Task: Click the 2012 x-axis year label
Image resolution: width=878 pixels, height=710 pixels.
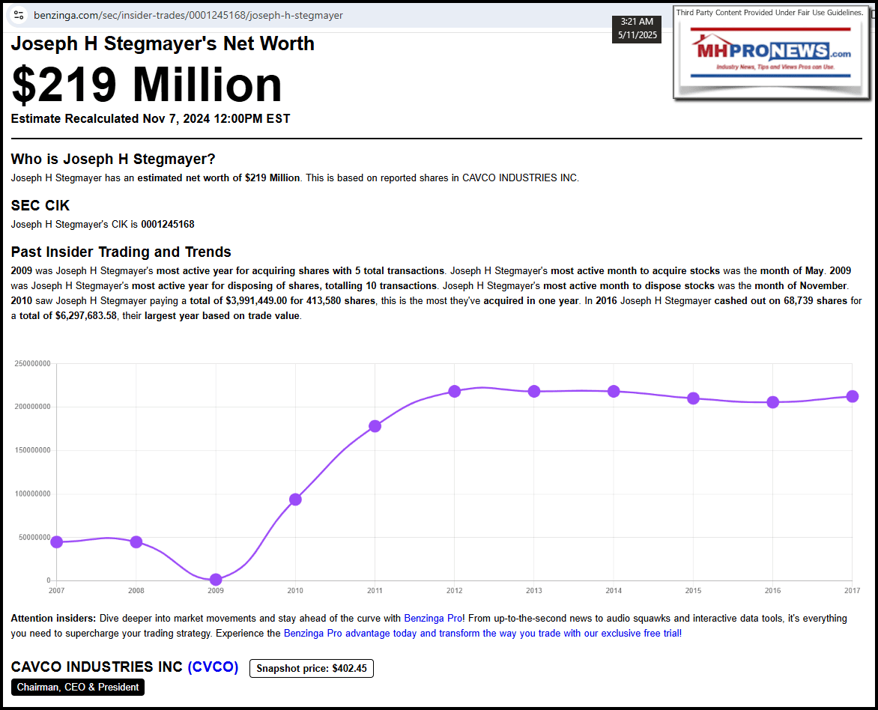Action: 454,590
